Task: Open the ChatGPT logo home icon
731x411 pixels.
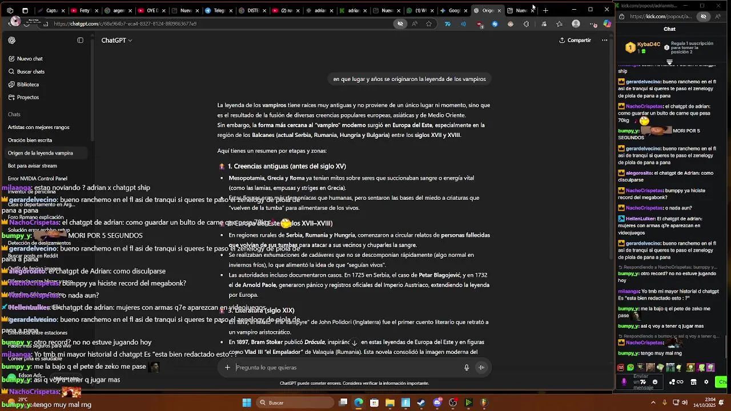Action: coord(12,41)
